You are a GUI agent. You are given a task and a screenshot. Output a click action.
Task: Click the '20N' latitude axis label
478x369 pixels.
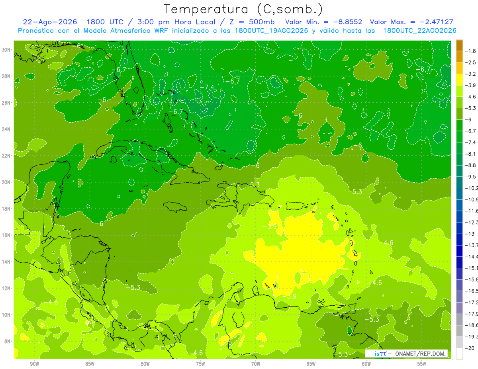(x=6, y=182)
